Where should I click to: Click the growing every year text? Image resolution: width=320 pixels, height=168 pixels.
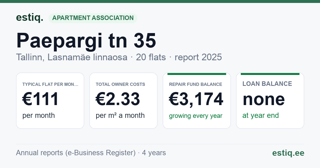(x=196, y=116)
